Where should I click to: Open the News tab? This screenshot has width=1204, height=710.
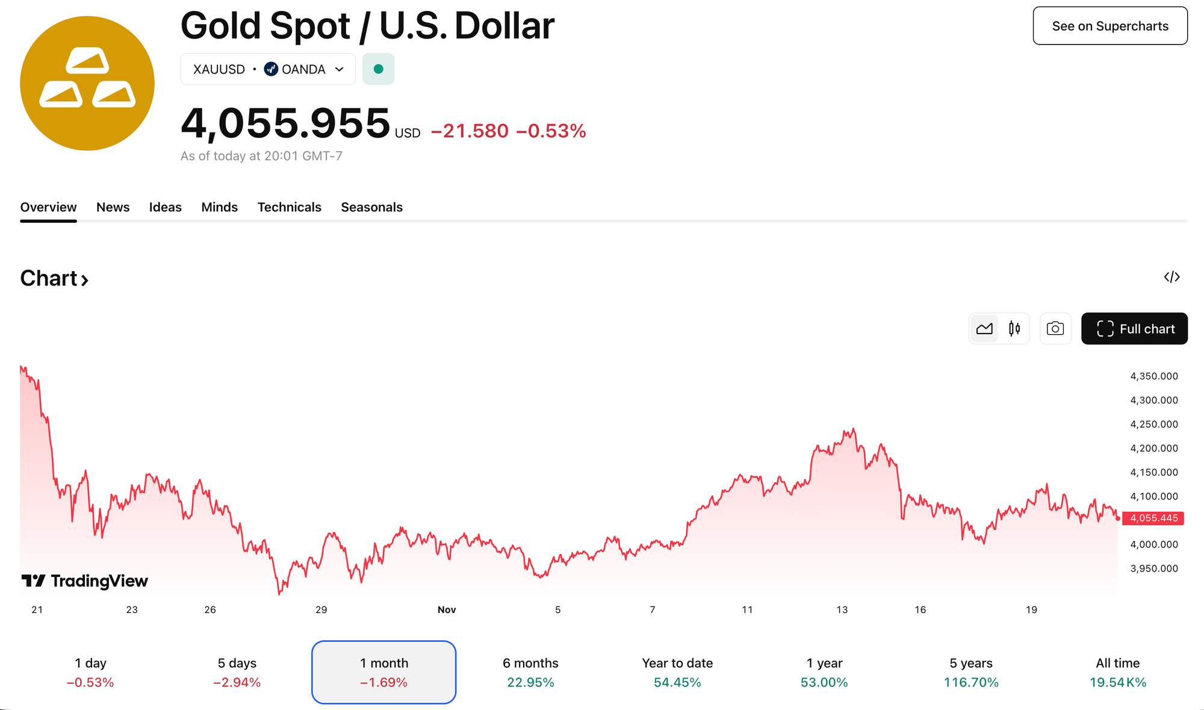point(113,207)
